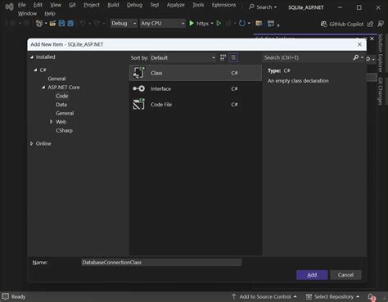Click the Save toolbar icon

pos(61,24)
